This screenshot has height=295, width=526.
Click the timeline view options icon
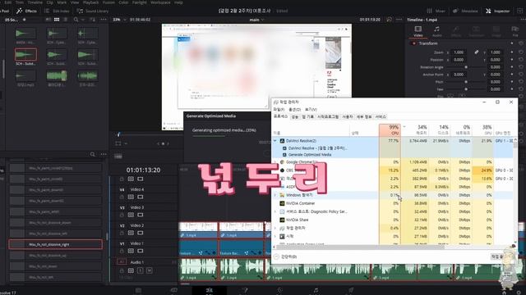tap(118, 157)
